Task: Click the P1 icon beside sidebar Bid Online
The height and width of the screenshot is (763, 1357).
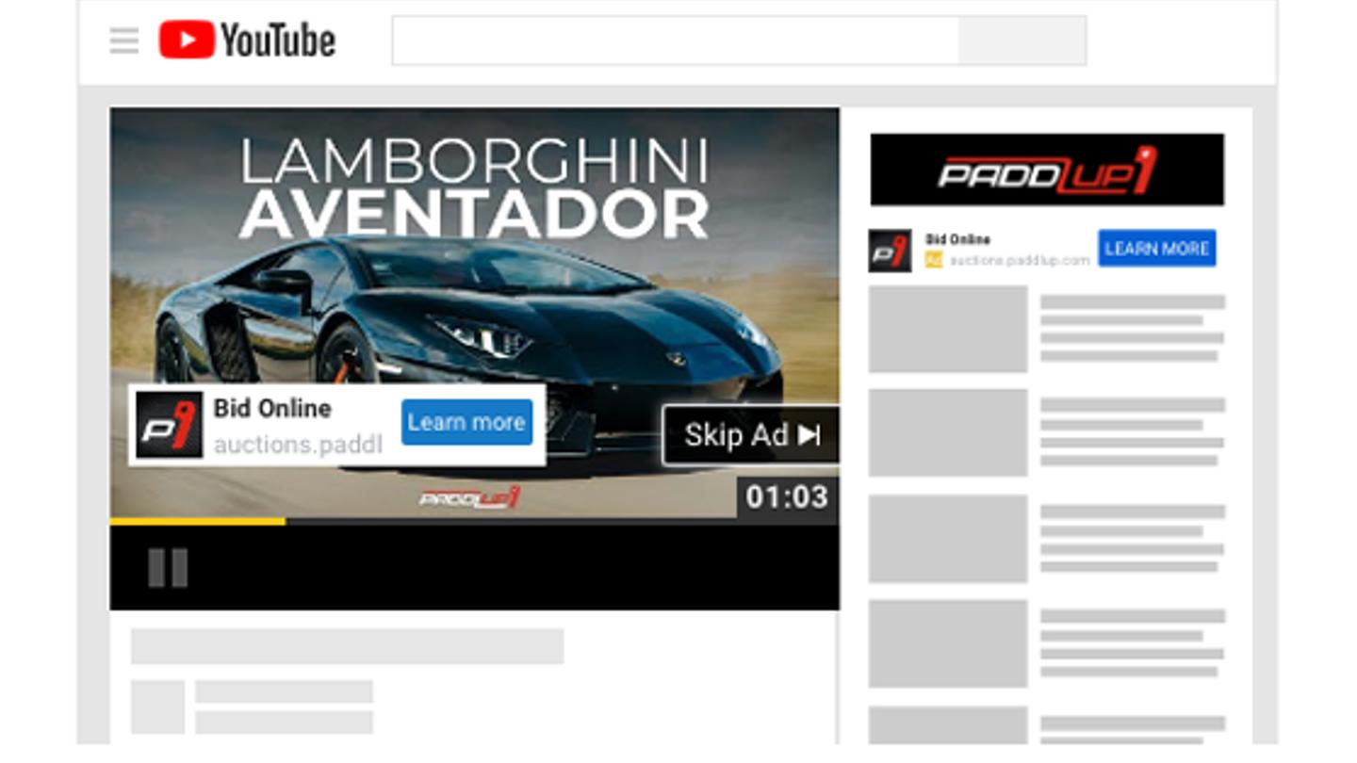Action: (x=890, y=251)
